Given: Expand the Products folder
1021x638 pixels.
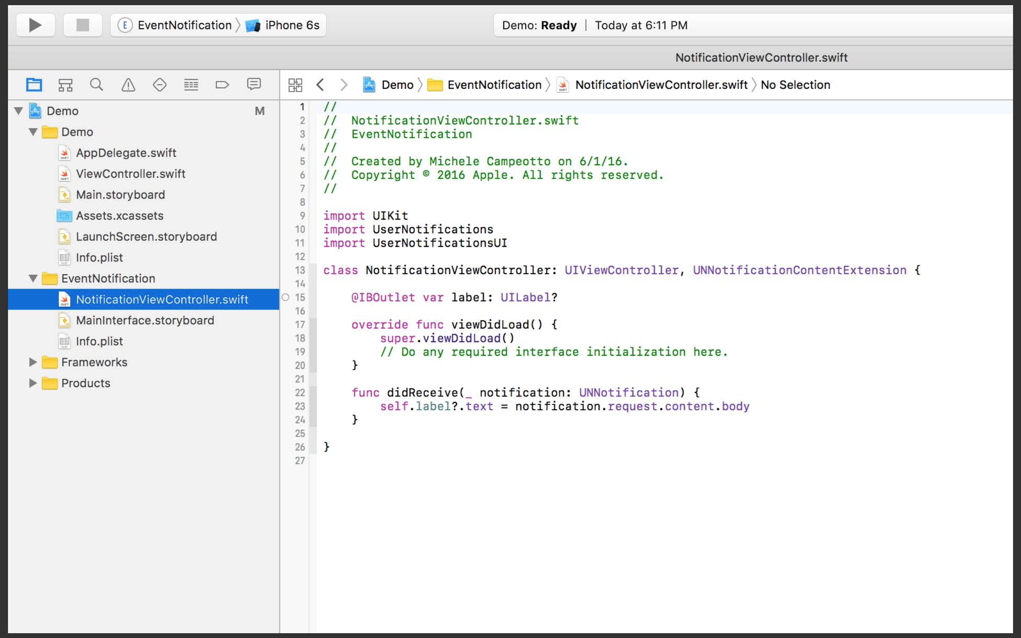Looking at the screenshot, I should pyautogui.click(x=33, y=383).
